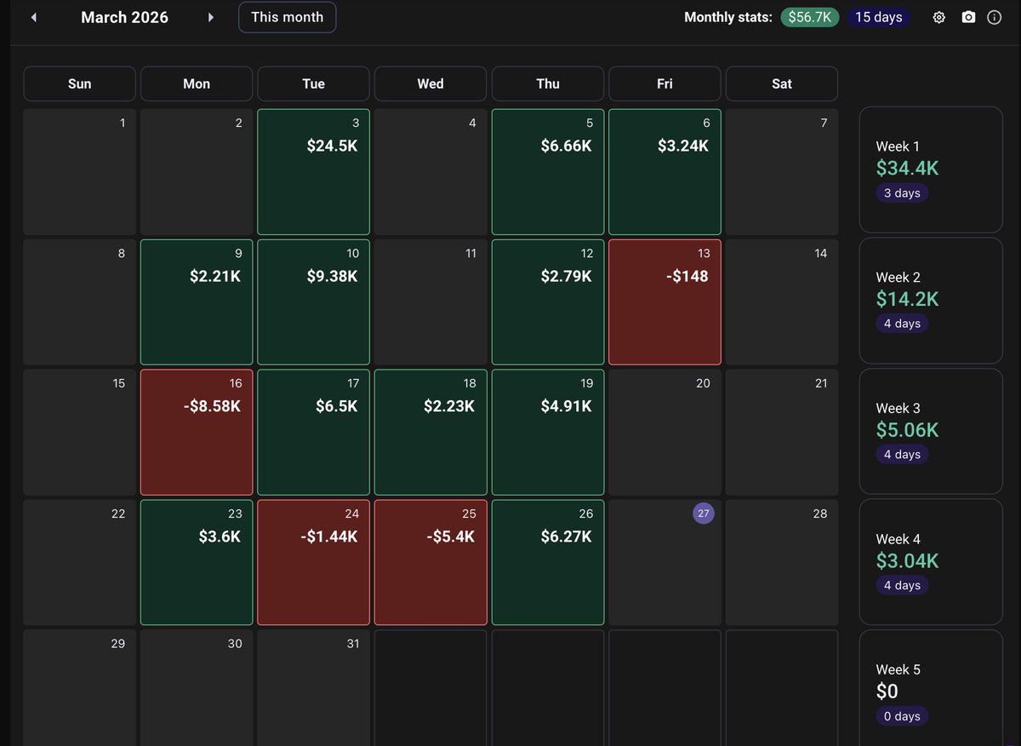
Task: Click the camera screenshot icon
Action: click(968, 17)
